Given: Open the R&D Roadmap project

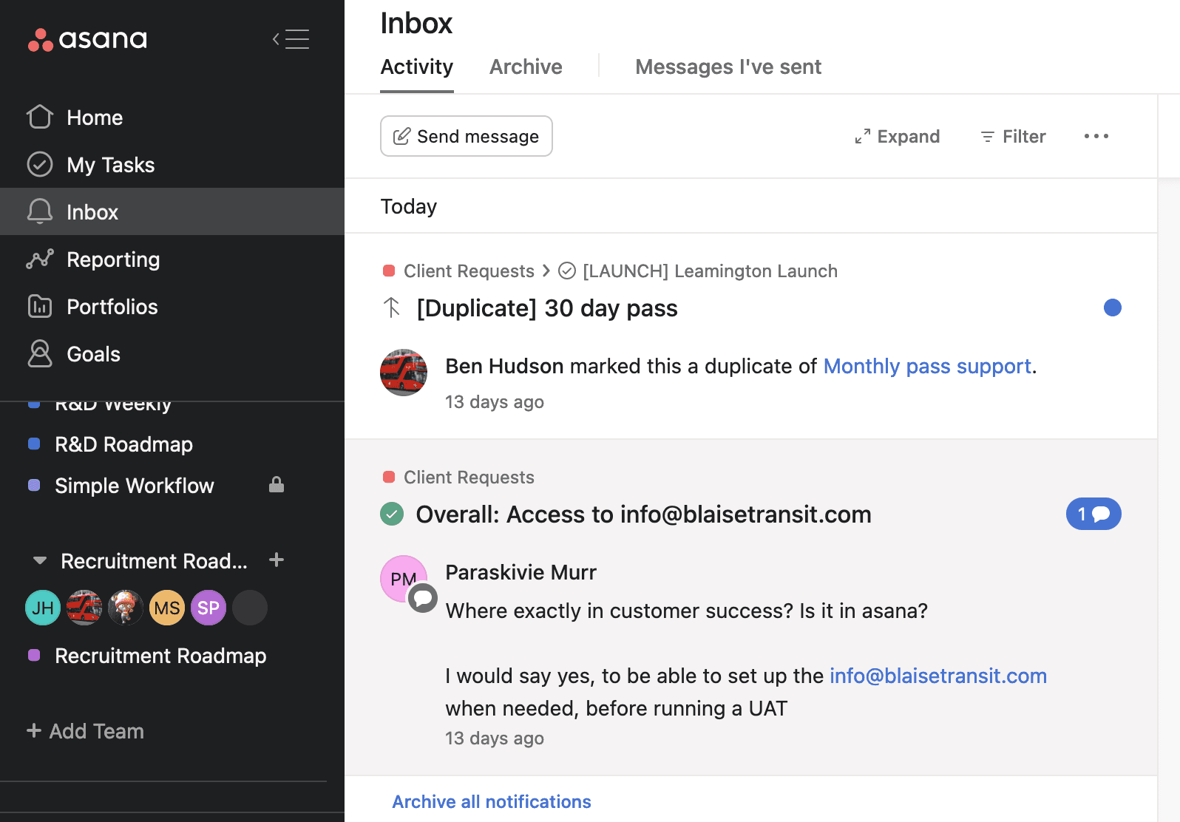Looking at the screenshot, I should click(x=123, y=444).
